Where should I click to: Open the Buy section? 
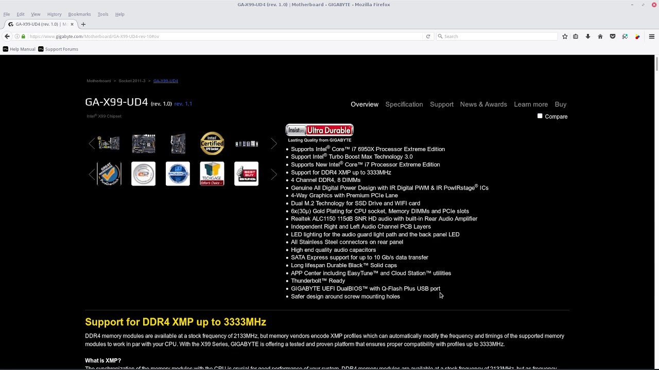(561, 104)
